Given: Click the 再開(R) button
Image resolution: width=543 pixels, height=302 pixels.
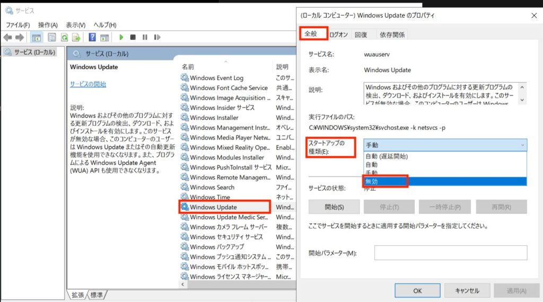Looking at the screenshot, I should tap(502, 207).
